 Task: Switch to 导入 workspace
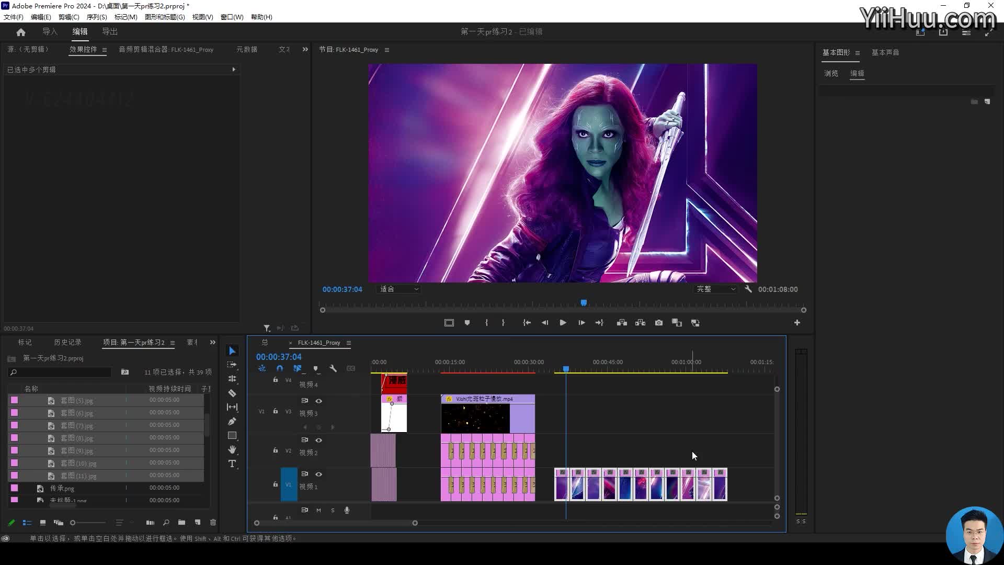pos(50,31)
